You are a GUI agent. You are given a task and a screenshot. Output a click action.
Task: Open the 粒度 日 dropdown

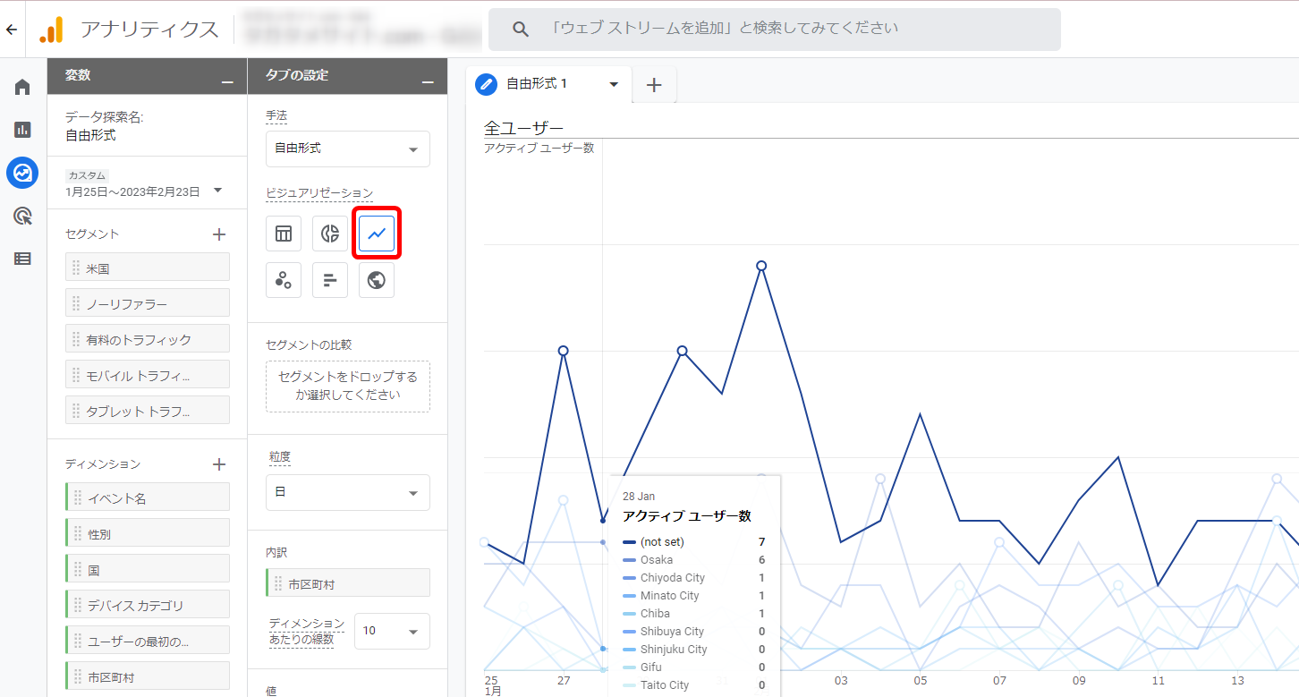pyautogui.click(x=348, y=492)
